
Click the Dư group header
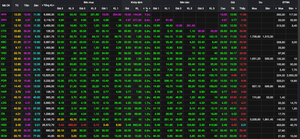tap(260, 2)
